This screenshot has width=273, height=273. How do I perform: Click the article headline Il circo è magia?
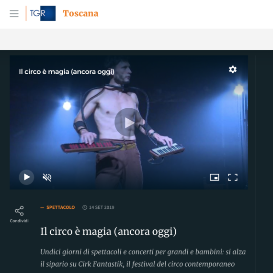click(x=108, y=231)
